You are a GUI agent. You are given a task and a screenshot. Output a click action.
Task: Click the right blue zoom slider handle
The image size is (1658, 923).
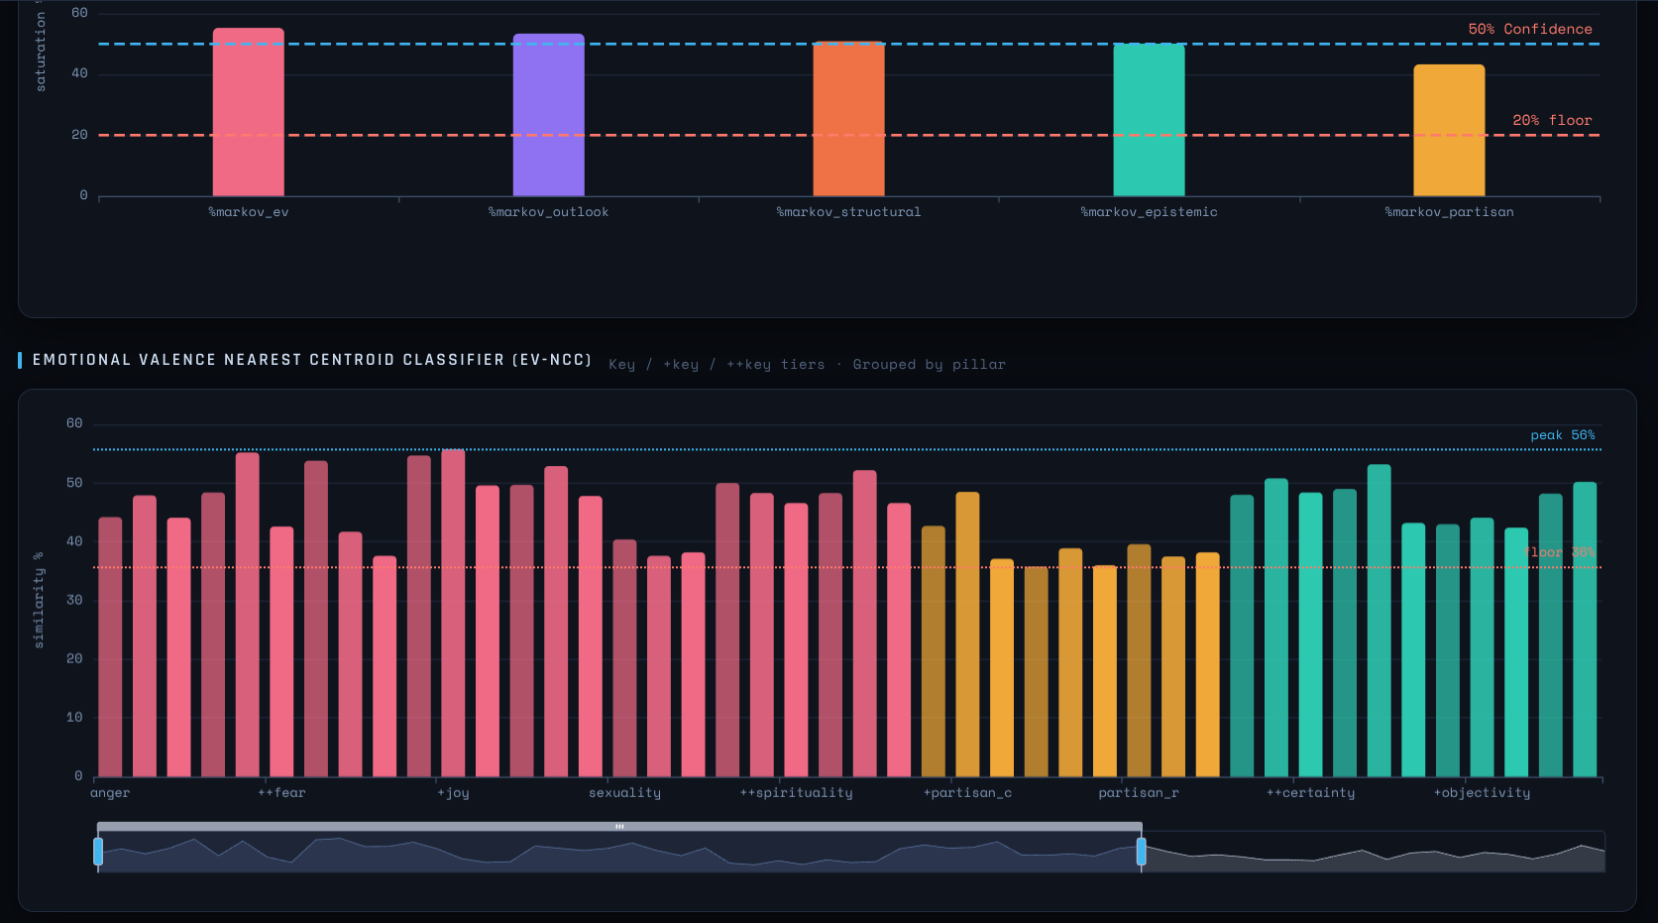1141,852
